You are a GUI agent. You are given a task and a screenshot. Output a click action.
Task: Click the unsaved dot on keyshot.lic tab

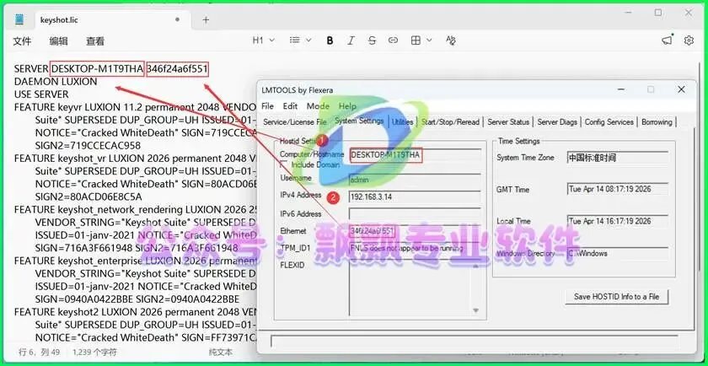178,19
